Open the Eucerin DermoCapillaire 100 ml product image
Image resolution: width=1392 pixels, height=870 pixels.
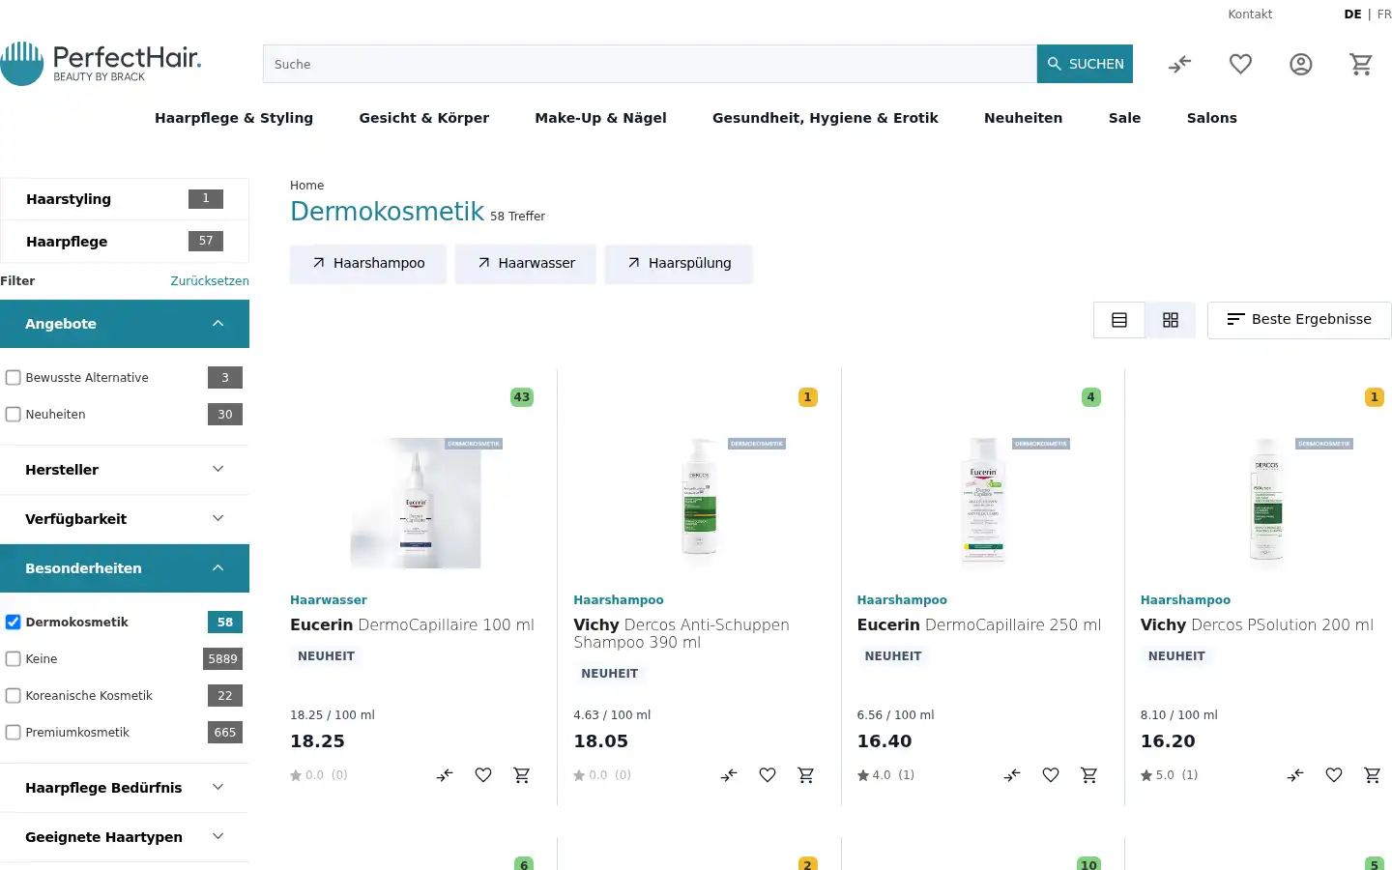tap(416, 503)
